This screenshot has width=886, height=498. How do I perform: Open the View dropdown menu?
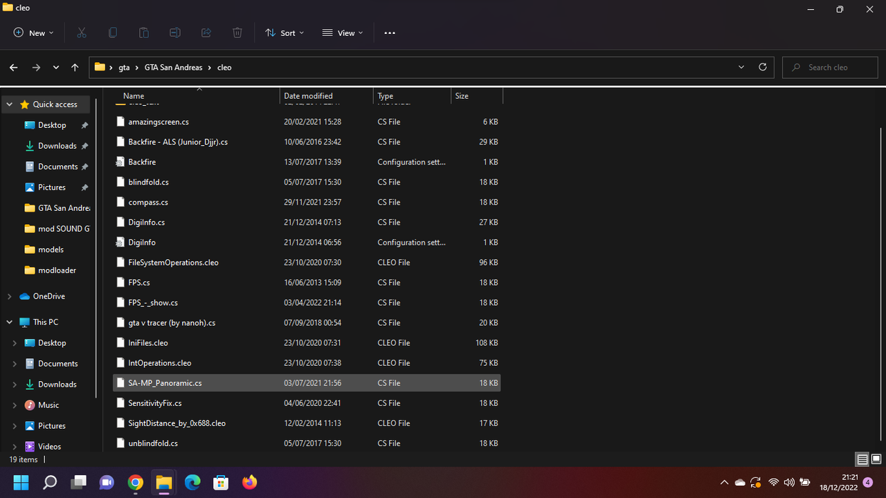click(343, 33)
